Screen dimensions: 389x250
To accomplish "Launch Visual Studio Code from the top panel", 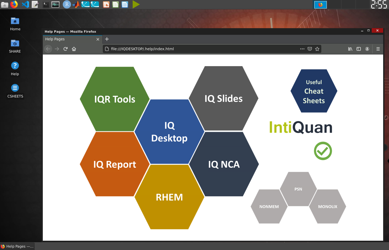I will tap(25, 5).
